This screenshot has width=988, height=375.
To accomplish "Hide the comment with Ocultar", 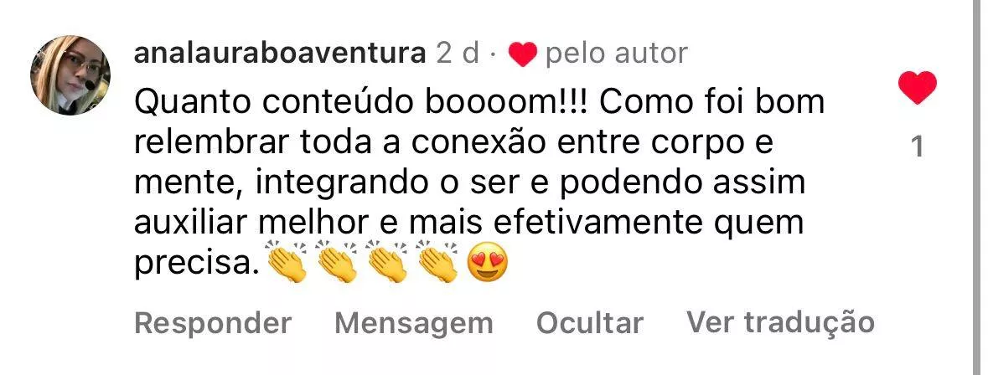I will (590, 323).
